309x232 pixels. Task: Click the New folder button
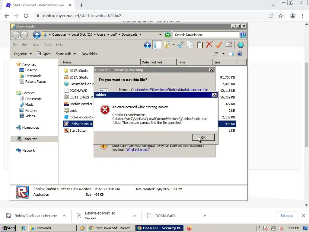click(89, 54)
